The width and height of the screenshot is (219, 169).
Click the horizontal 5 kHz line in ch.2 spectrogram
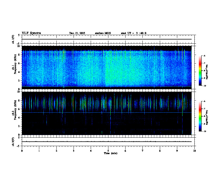coord(107,112)
